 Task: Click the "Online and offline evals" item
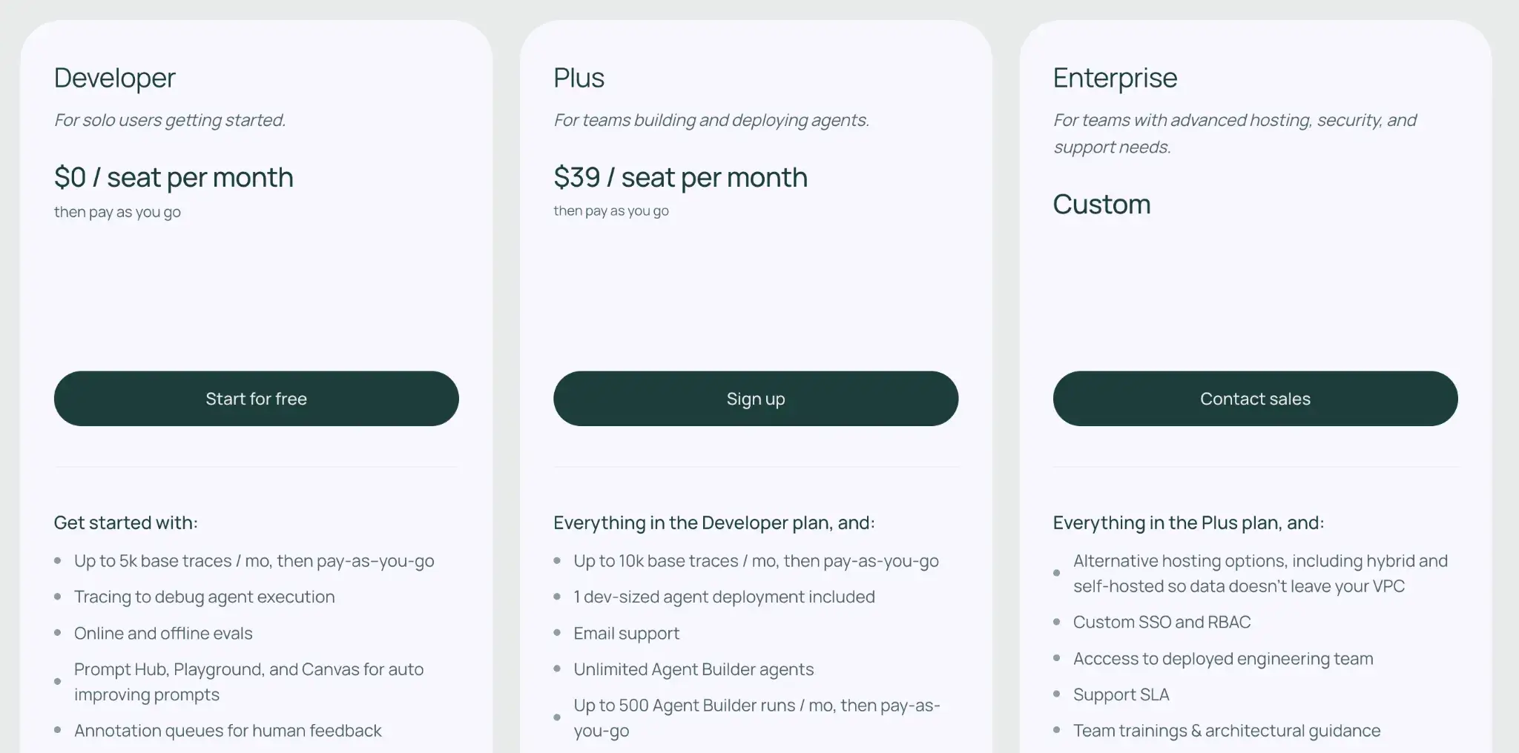[163, 634]
